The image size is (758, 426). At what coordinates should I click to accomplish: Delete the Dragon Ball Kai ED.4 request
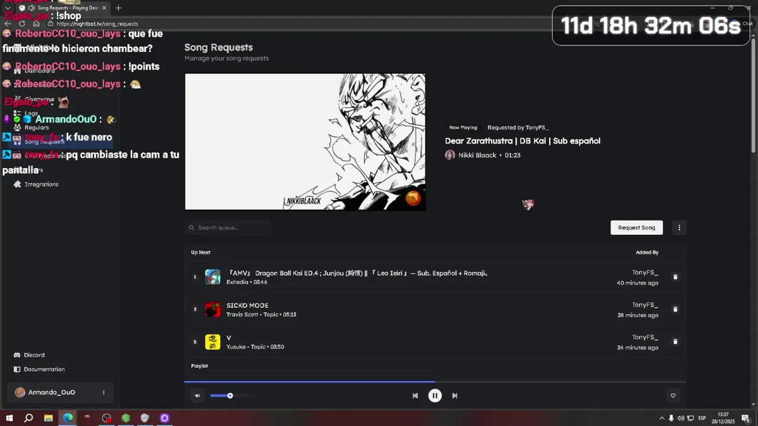675,277
